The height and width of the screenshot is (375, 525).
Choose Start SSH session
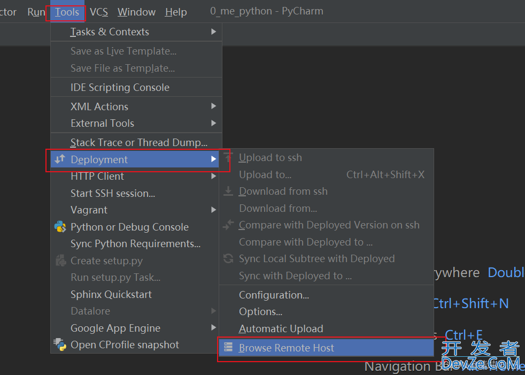tap(135, 193)
